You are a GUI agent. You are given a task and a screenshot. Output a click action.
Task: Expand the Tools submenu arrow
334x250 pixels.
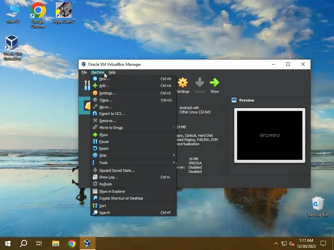point(174,162)
